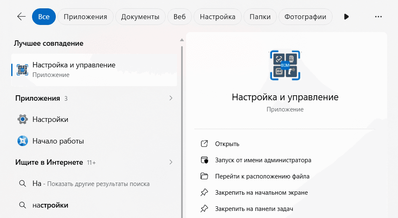Switch to the Документы tab
The width and height of the screenshot is (398, 218).
[140, 17]
